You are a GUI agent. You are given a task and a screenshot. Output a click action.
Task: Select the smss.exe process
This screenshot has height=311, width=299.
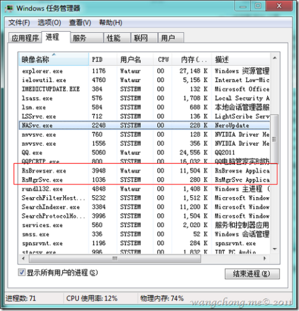pyautogui.click(x=144, y=234)
